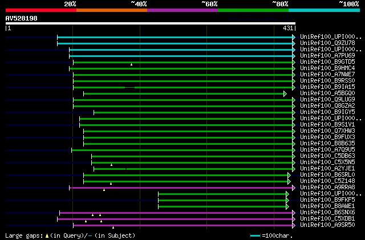Click the green alignment bar for B9FKF5

point(222,201)
